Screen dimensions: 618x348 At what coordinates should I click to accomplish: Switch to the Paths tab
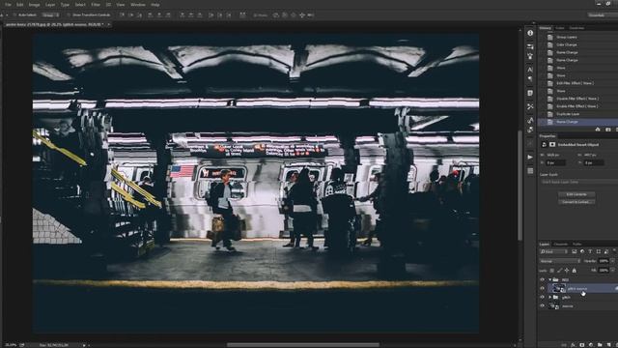pos(577,244)
